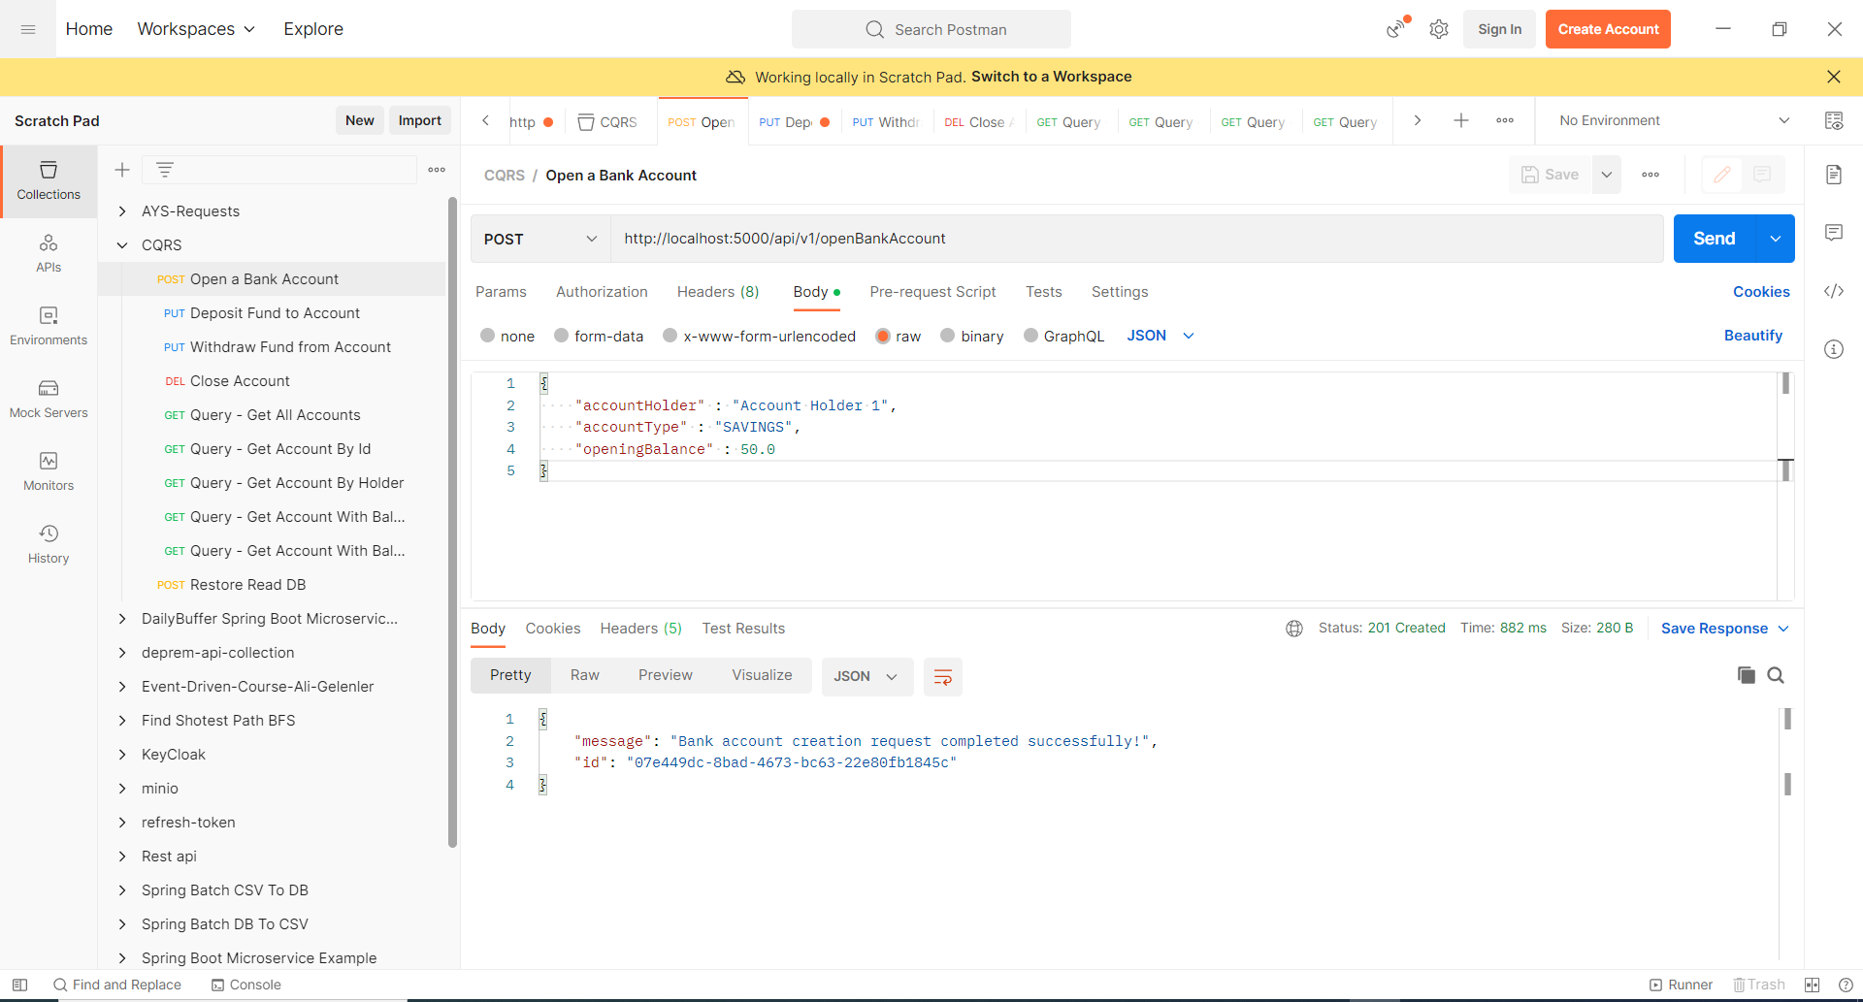Expand the KeyCloak collection
This screenshot has height=1002, width=1863.
pos(122,755)
